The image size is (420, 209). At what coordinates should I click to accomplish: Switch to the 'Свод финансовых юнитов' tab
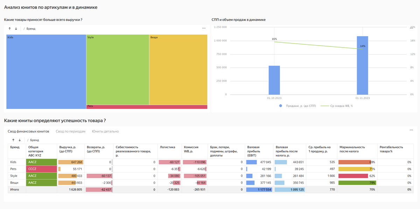point(28,131)
